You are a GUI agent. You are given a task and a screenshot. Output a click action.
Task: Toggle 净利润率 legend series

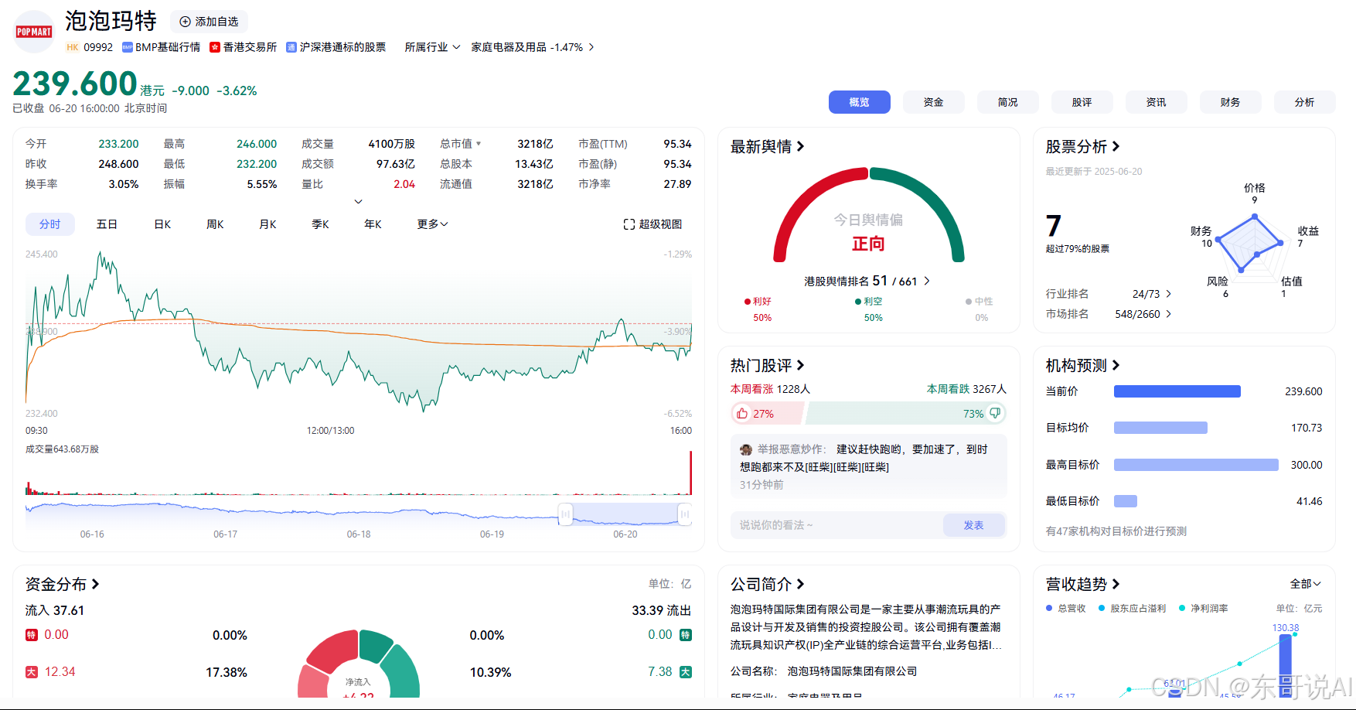coord(1204,609)
